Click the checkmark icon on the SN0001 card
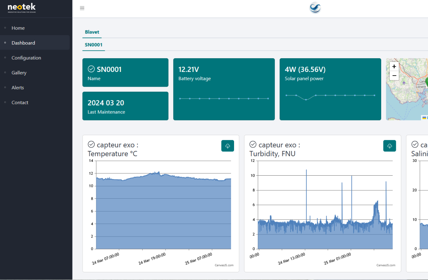428x280 pixels. point(91,69)
